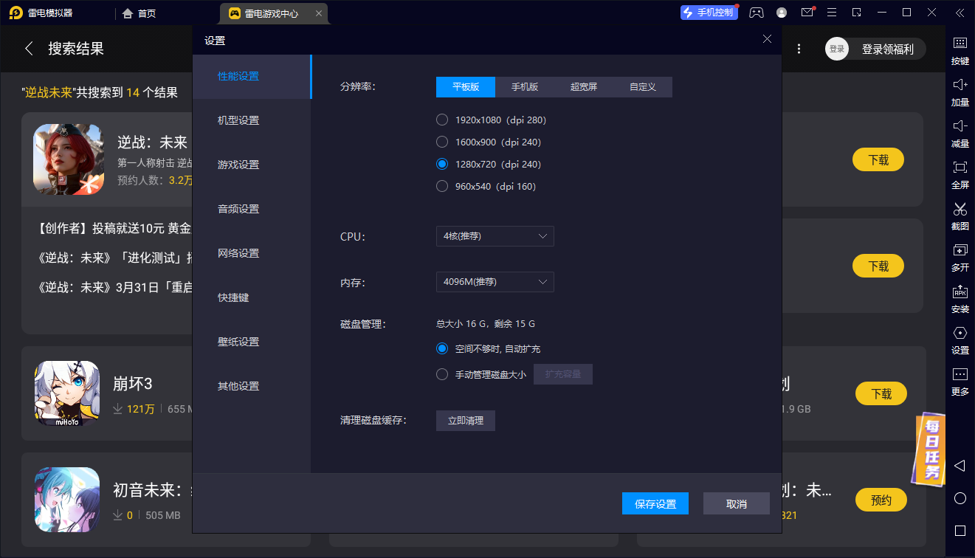The width and height of the screenshot is (975, 558).
Task: Toggle fullscreen mode (全屏)
Action: pos(960,176)
